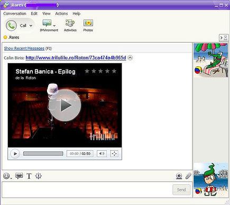Start webcam with the webcam icon
This screenshot has width=230, height=205.
(x=179, y=176)
